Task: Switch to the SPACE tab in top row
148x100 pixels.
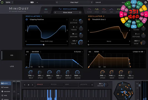Action: tap(104, 10)
